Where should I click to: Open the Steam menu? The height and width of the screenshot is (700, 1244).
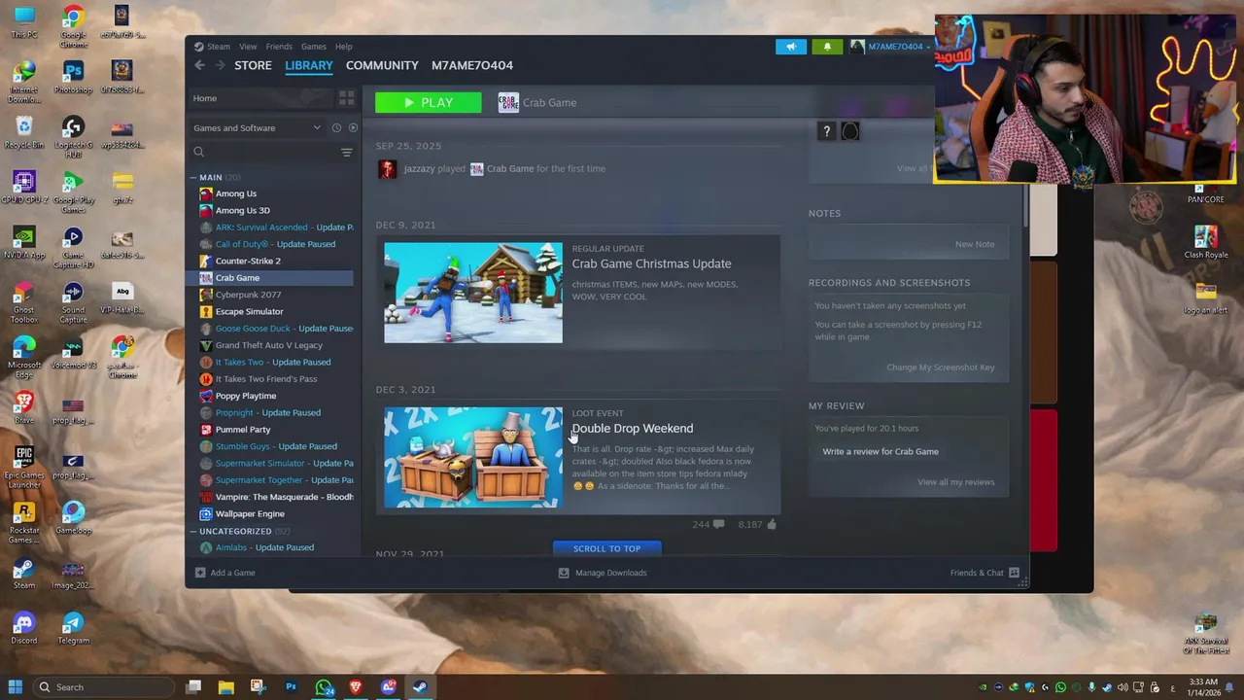coord(212,47)
